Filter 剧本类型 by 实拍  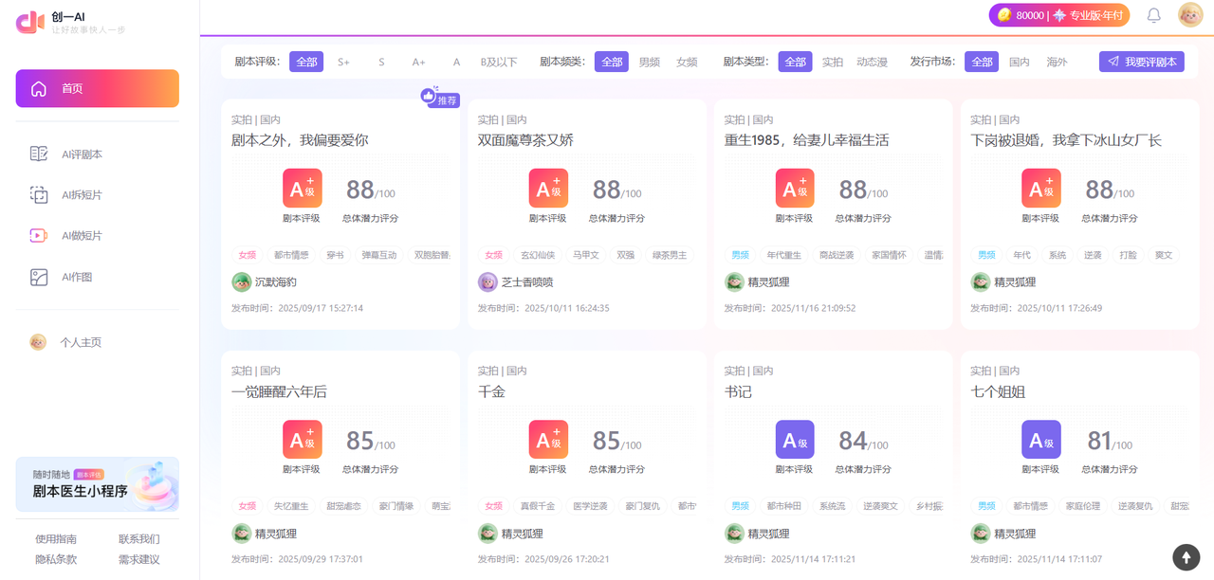[833, 62]
